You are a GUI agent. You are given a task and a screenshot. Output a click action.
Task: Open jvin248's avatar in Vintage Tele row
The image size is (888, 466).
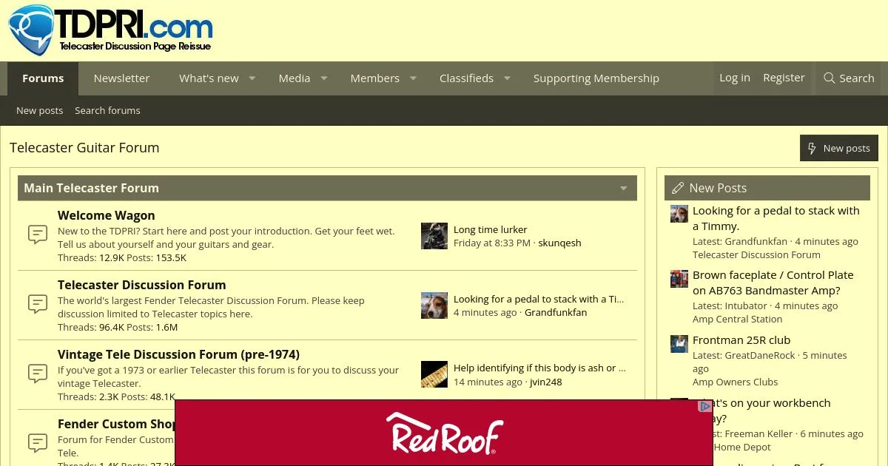(x=434, y=375)
